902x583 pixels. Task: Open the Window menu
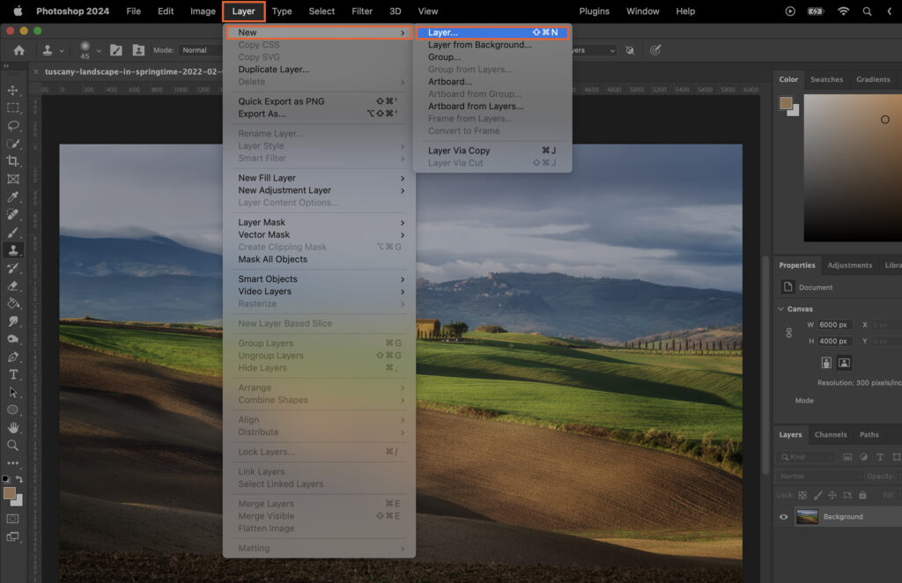click(642, 11)
